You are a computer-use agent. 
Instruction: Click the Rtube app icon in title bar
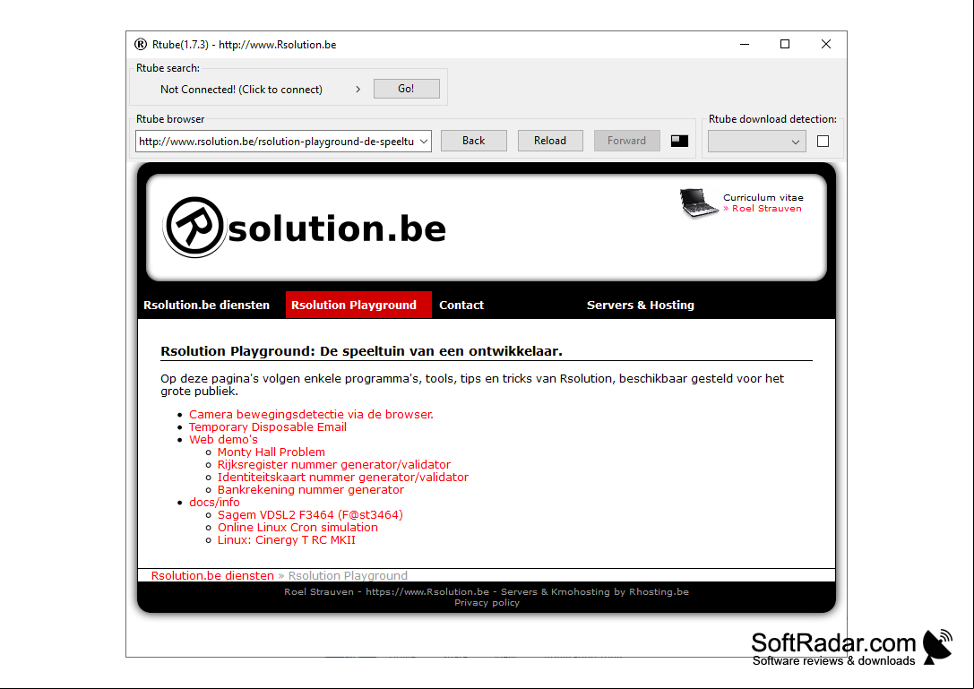[x=141, y=44]
